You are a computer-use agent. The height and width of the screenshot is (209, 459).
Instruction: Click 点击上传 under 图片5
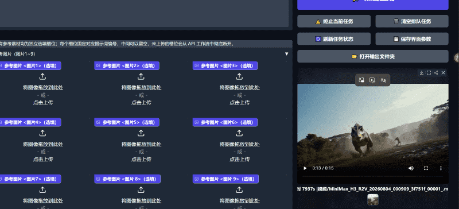pos(141,159)
